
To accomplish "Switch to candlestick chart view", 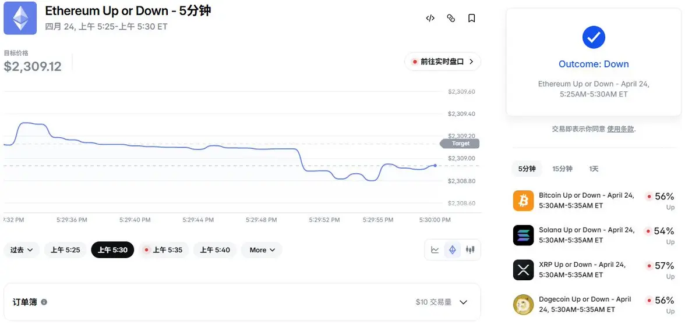I will [x=470, y=250].
